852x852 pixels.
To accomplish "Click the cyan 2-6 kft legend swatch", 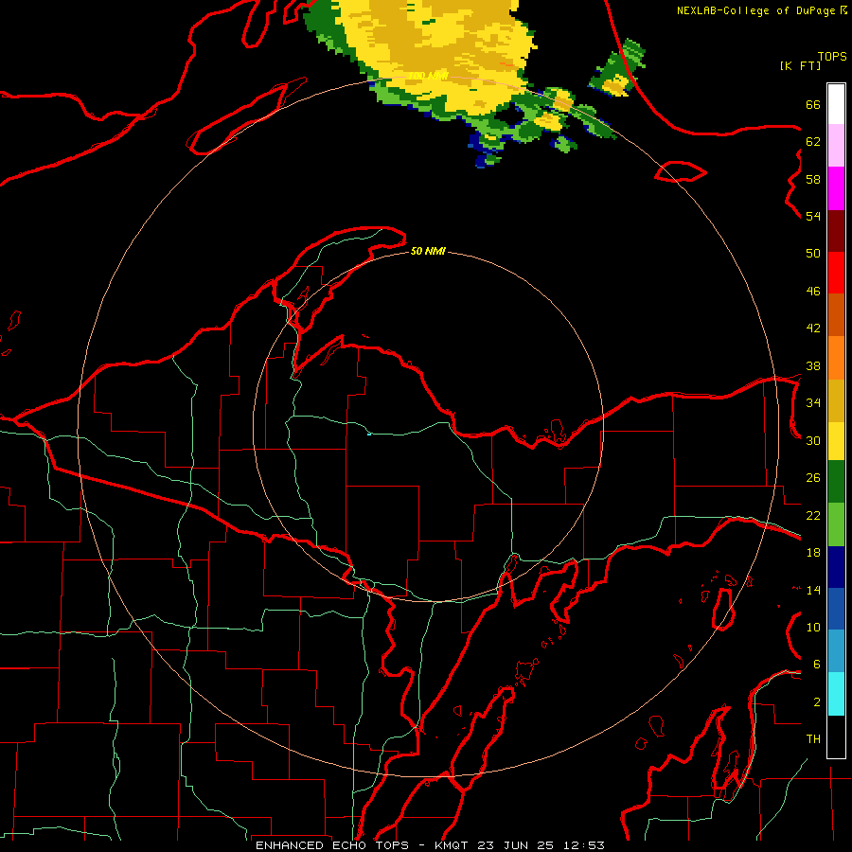I will point(836,694).
